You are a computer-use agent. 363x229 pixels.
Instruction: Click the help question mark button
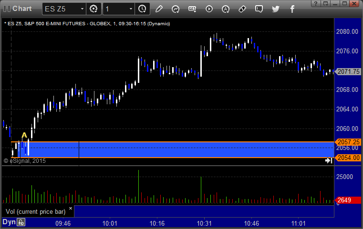pos(316,3)
